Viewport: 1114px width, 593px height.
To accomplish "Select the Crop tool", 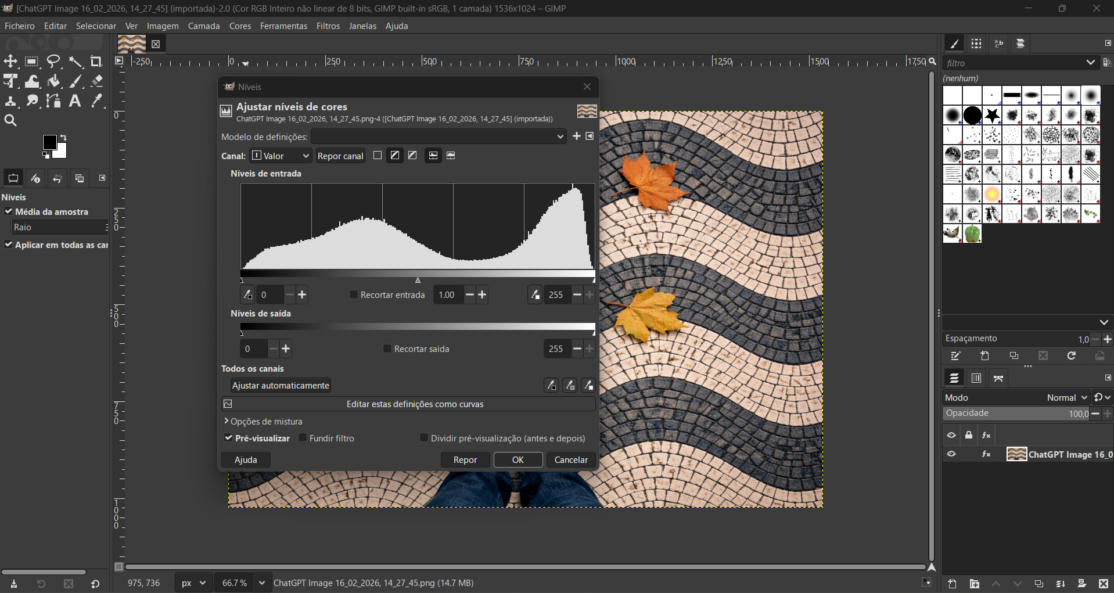I will pos(96,62).
